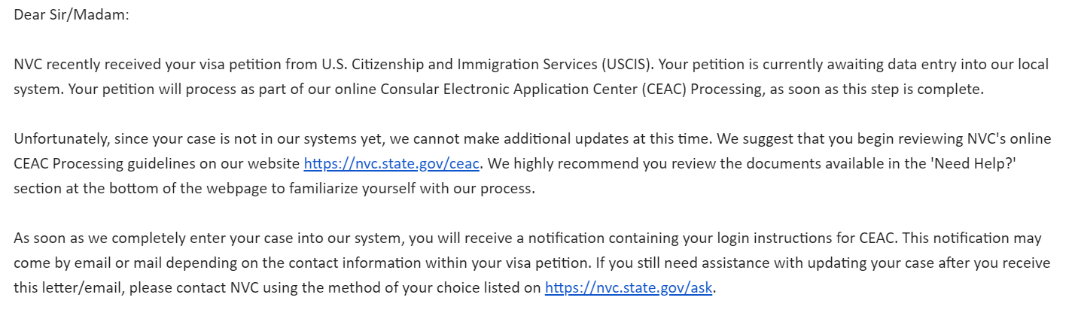Click the 'Dear Sir/Madam:' greeting line
Screen dimensions: 1075x334
click(72, 15)
